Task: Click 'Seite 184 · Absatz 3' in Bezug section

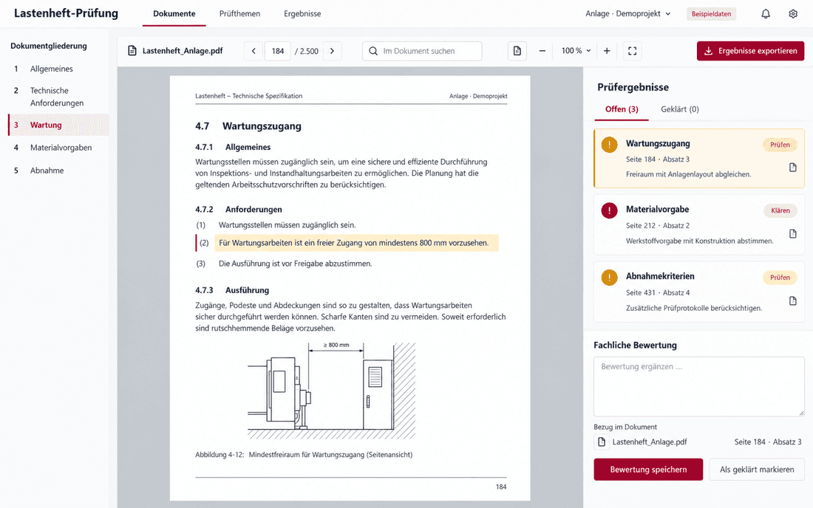Action: 767,442
